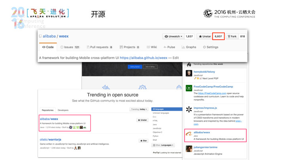Open the alibaba owner link in repo header
Viewport: 285px width, 160px height.
click(49, 36)
